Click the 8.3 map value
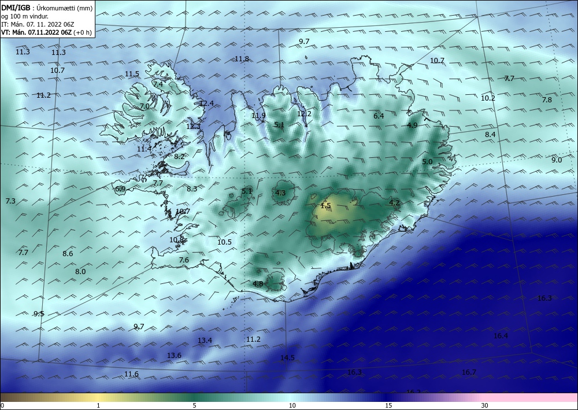Screen dimensions: 578x410 [192, 189]
